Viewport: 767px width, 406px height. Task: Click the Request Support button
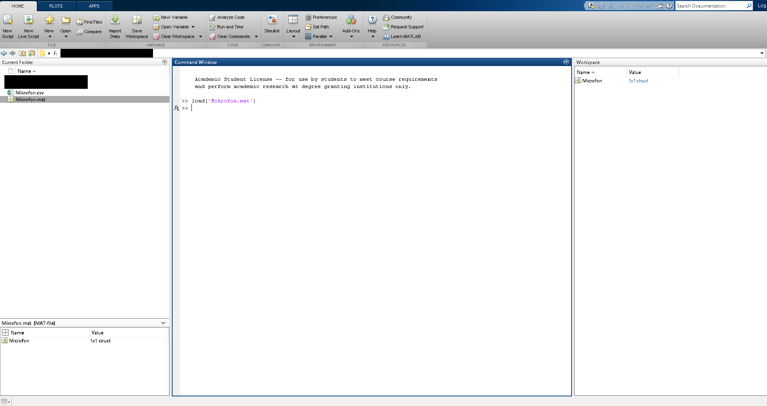[x=407, y=27]
